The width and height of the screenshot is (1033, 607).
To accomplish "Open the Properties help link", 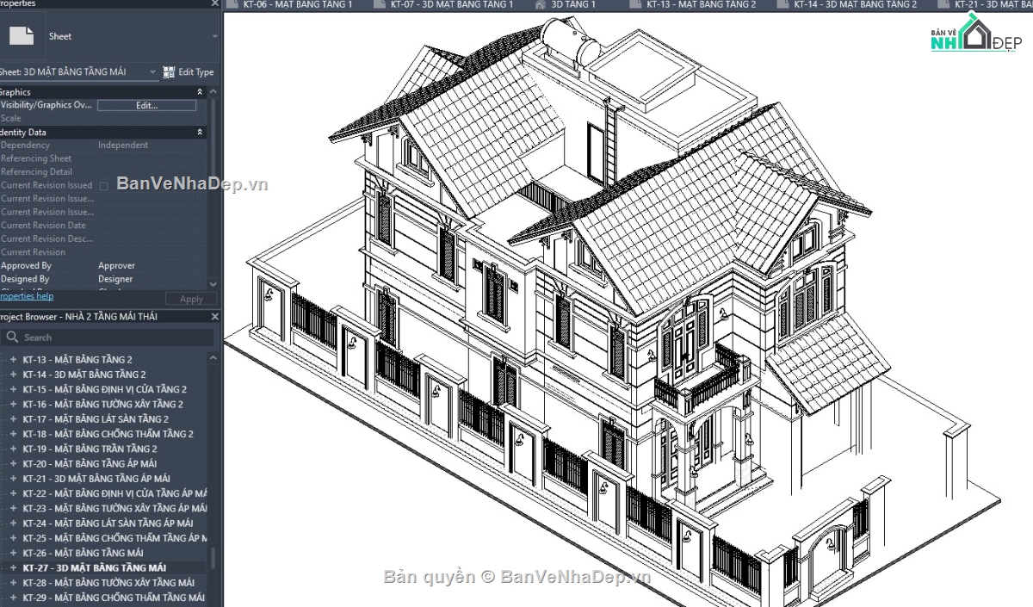I will 27,296.
